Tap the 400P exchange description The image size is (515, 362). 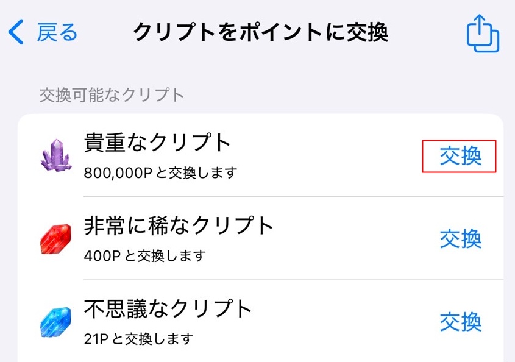click(145, 255)
